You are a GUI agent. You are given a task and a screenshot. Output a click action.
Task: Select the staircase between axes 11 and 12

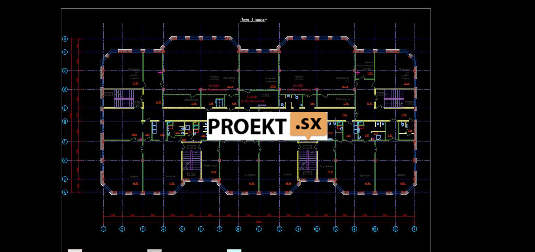pyautogui.click(x=307, y=160)
